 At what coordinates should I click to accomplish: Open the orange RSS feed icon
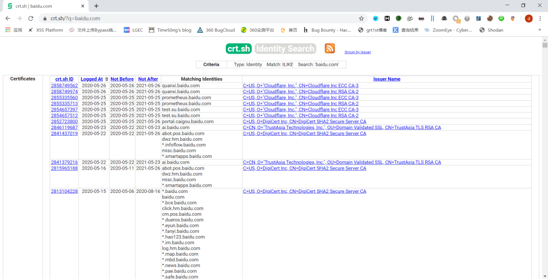click(x=330, y=49)
